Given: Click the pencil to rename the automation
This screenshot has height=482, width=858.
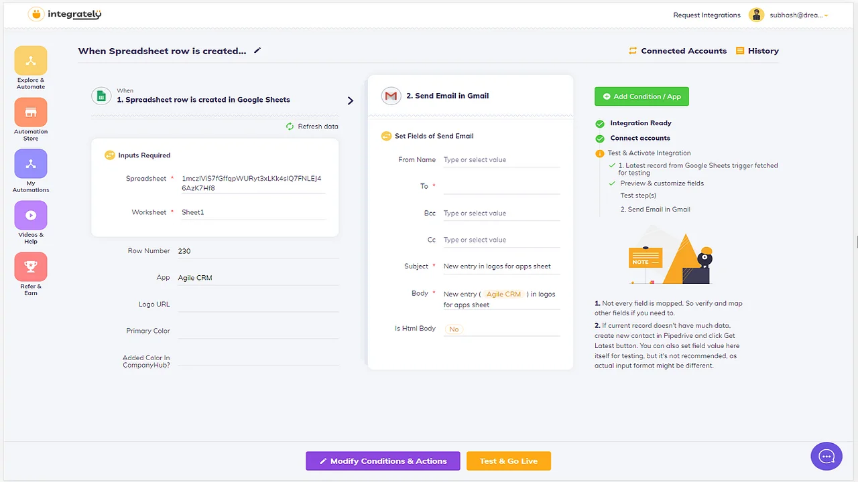Looking at the screenshot, I should click(257, 50).
